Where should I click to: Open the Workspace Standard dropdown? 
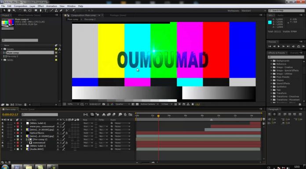pos(254,11)
